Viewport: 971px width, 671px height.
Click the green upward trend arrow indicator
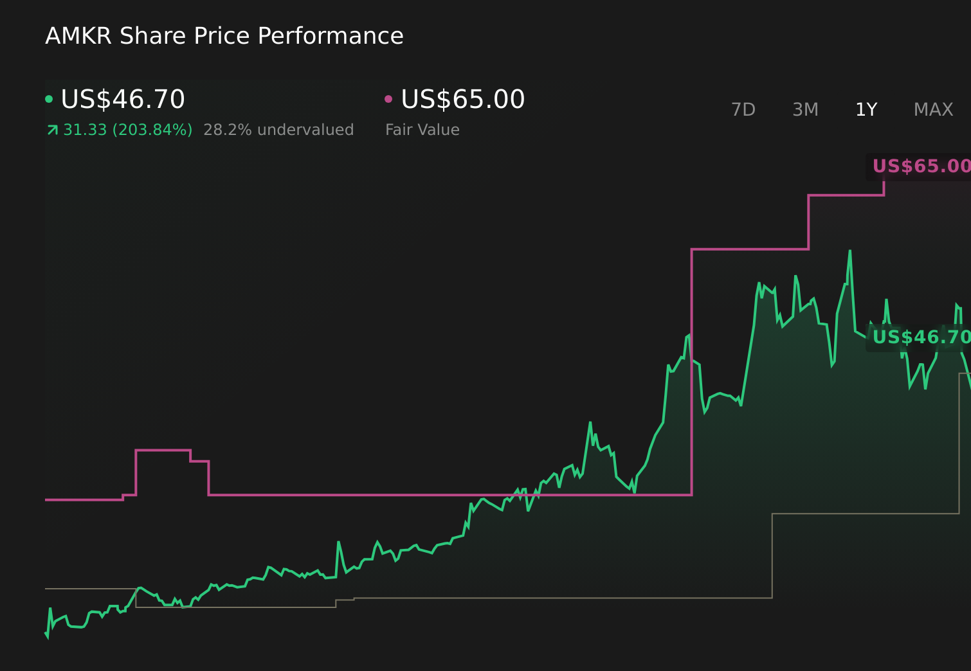pos(51,129)
